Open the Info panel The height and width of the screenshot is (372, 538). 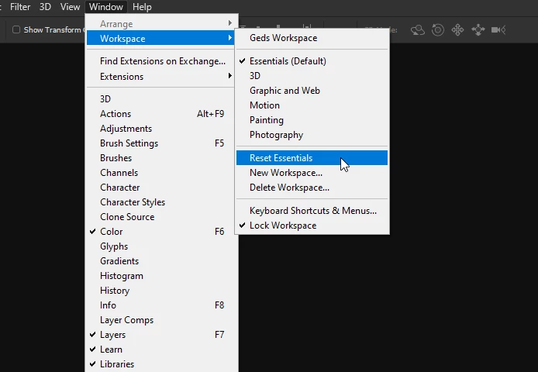coord(162,305)
